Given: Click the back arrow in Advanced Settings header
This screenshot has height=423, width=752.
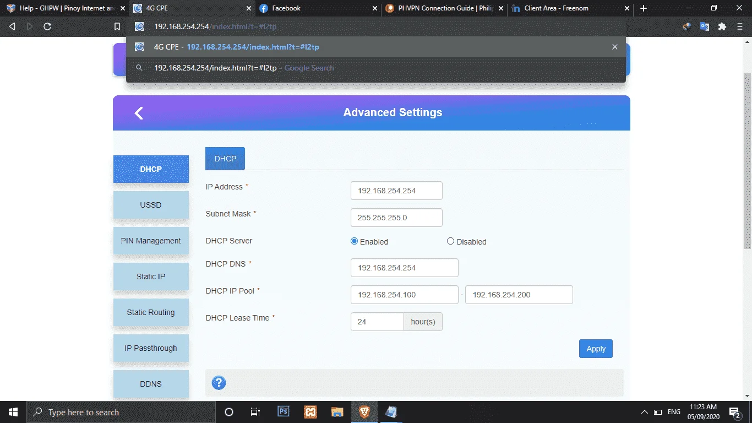Looking at the screenshot, I should (x=139, y=113).
